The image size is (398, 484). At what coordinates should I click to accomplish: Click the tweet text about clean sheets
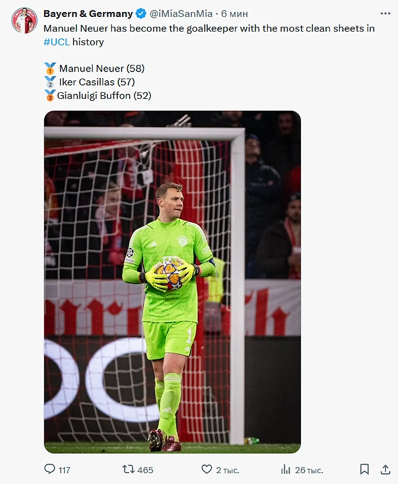coord(209,35)
